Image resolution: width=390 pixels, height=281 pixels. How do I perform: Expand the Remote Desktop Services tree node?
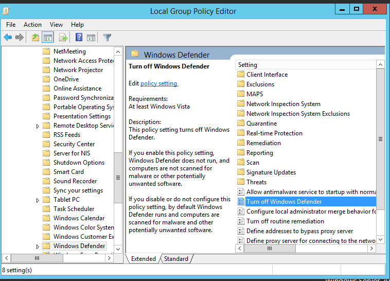pos(38,126)
